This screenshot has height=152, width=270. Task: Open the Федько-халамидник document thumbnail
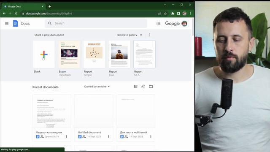[x=52, y=111]
